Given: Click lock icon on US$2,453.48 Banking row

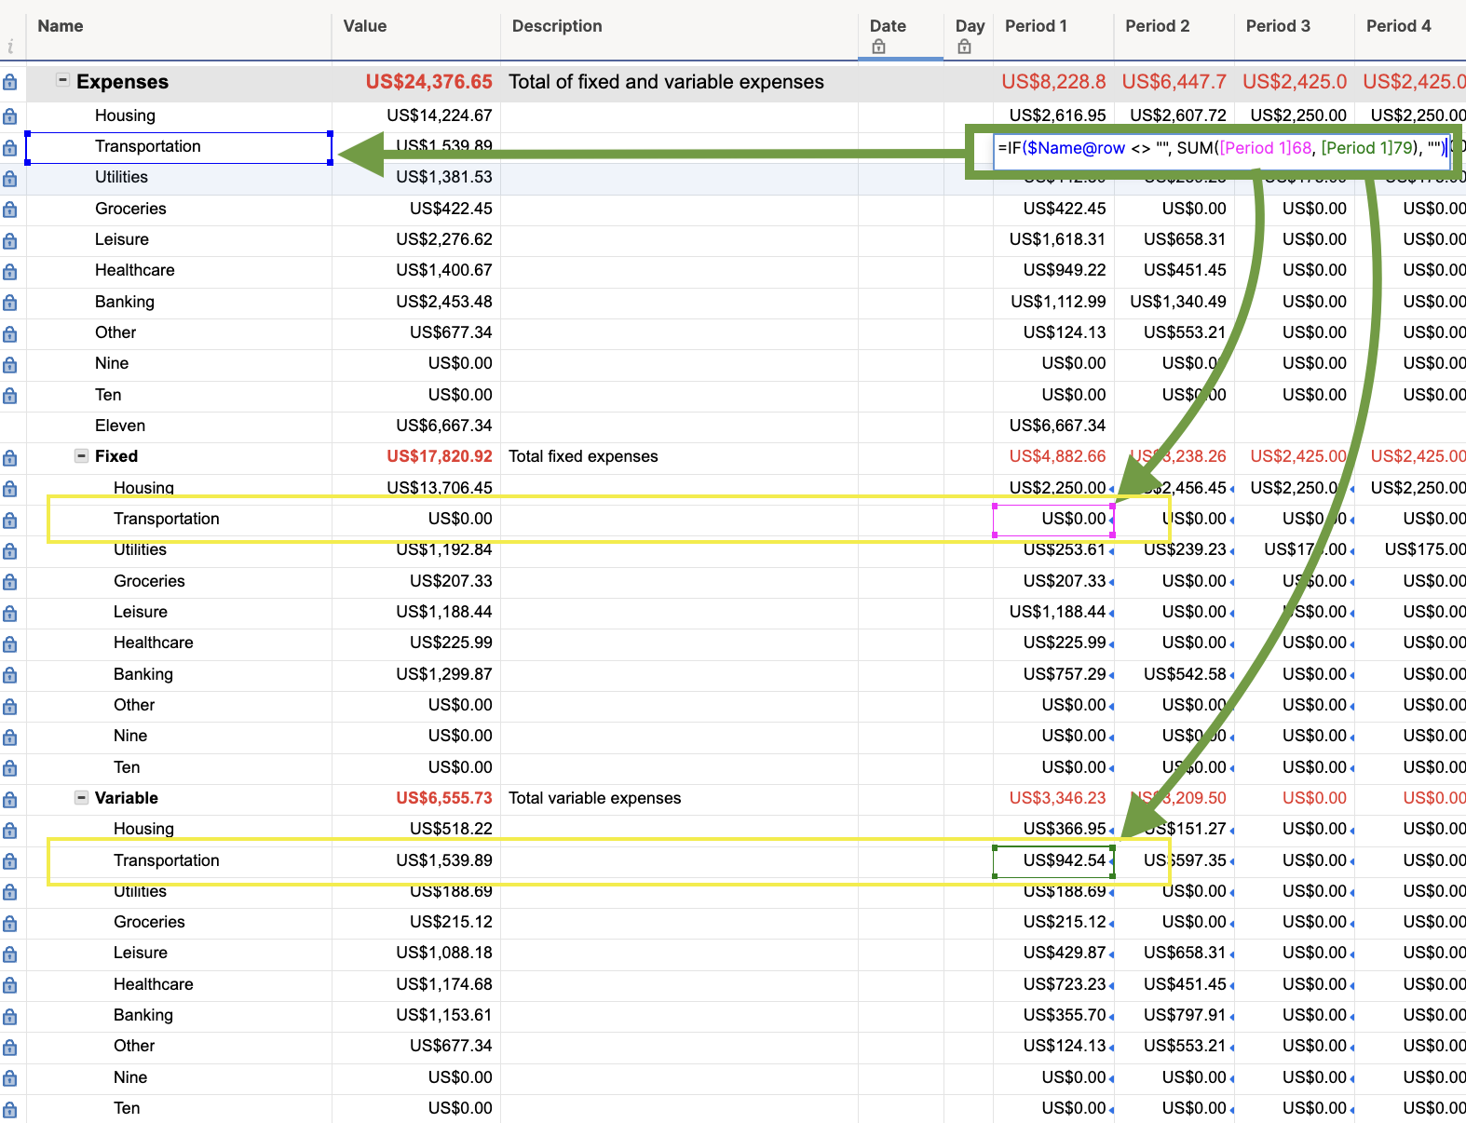Looking at the screenshot, I should pyautogui.click(x=9, y=303).
